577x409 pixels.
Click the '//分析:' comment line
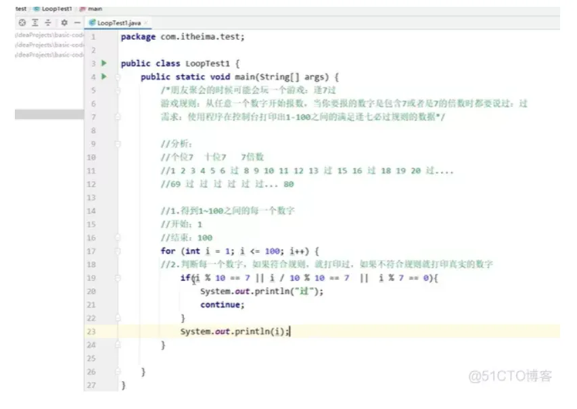pos(177,144)
